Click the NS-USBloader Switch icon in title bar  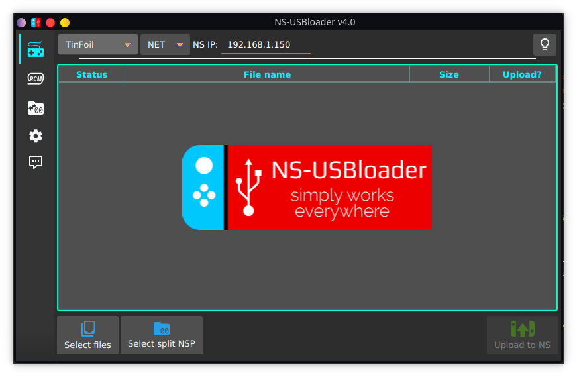[x=36, y=23]
